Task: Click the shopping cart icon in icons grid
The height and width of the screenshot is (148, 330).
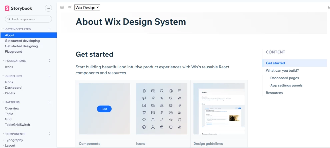Action: pos(144,113)
